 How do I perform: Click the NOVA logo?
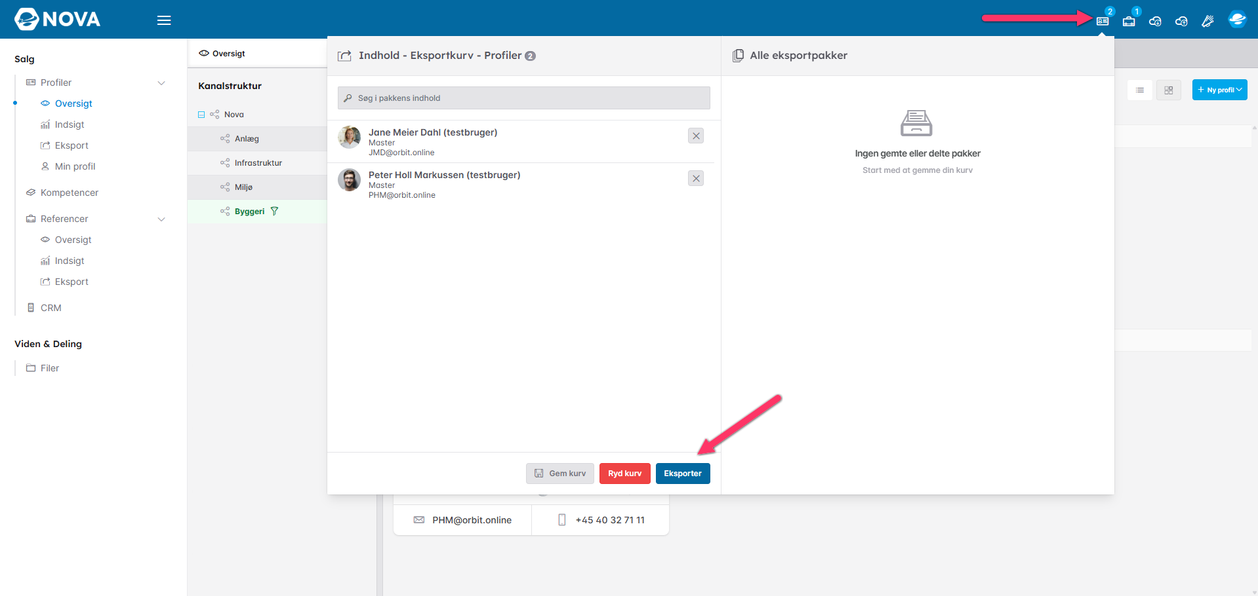(x=58, y=19)
